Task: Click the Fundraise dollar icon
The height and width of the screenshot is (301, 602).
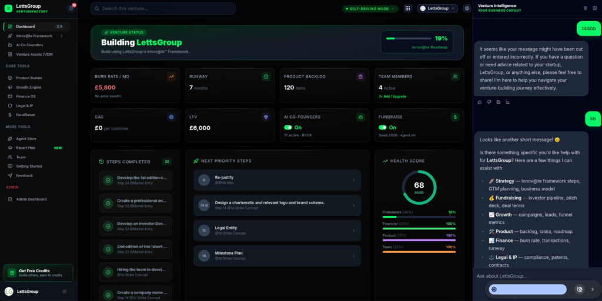Action: click(x=455, y=117)
